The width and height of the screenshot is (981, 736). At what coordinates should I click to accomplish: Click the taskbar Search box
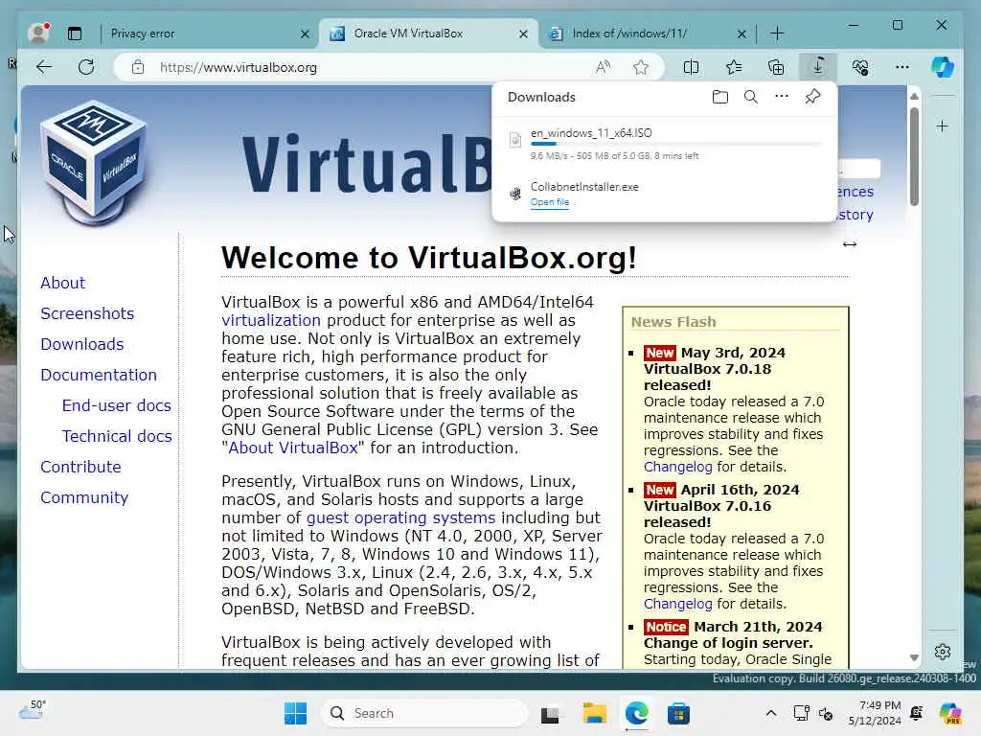pos(424,713)
